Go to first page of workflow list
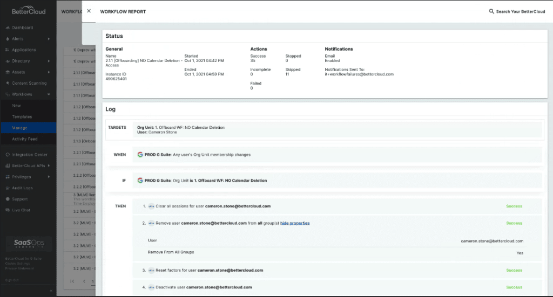This screenshot has width=553, height=297. pyautogui.click(x=72, y=281)
